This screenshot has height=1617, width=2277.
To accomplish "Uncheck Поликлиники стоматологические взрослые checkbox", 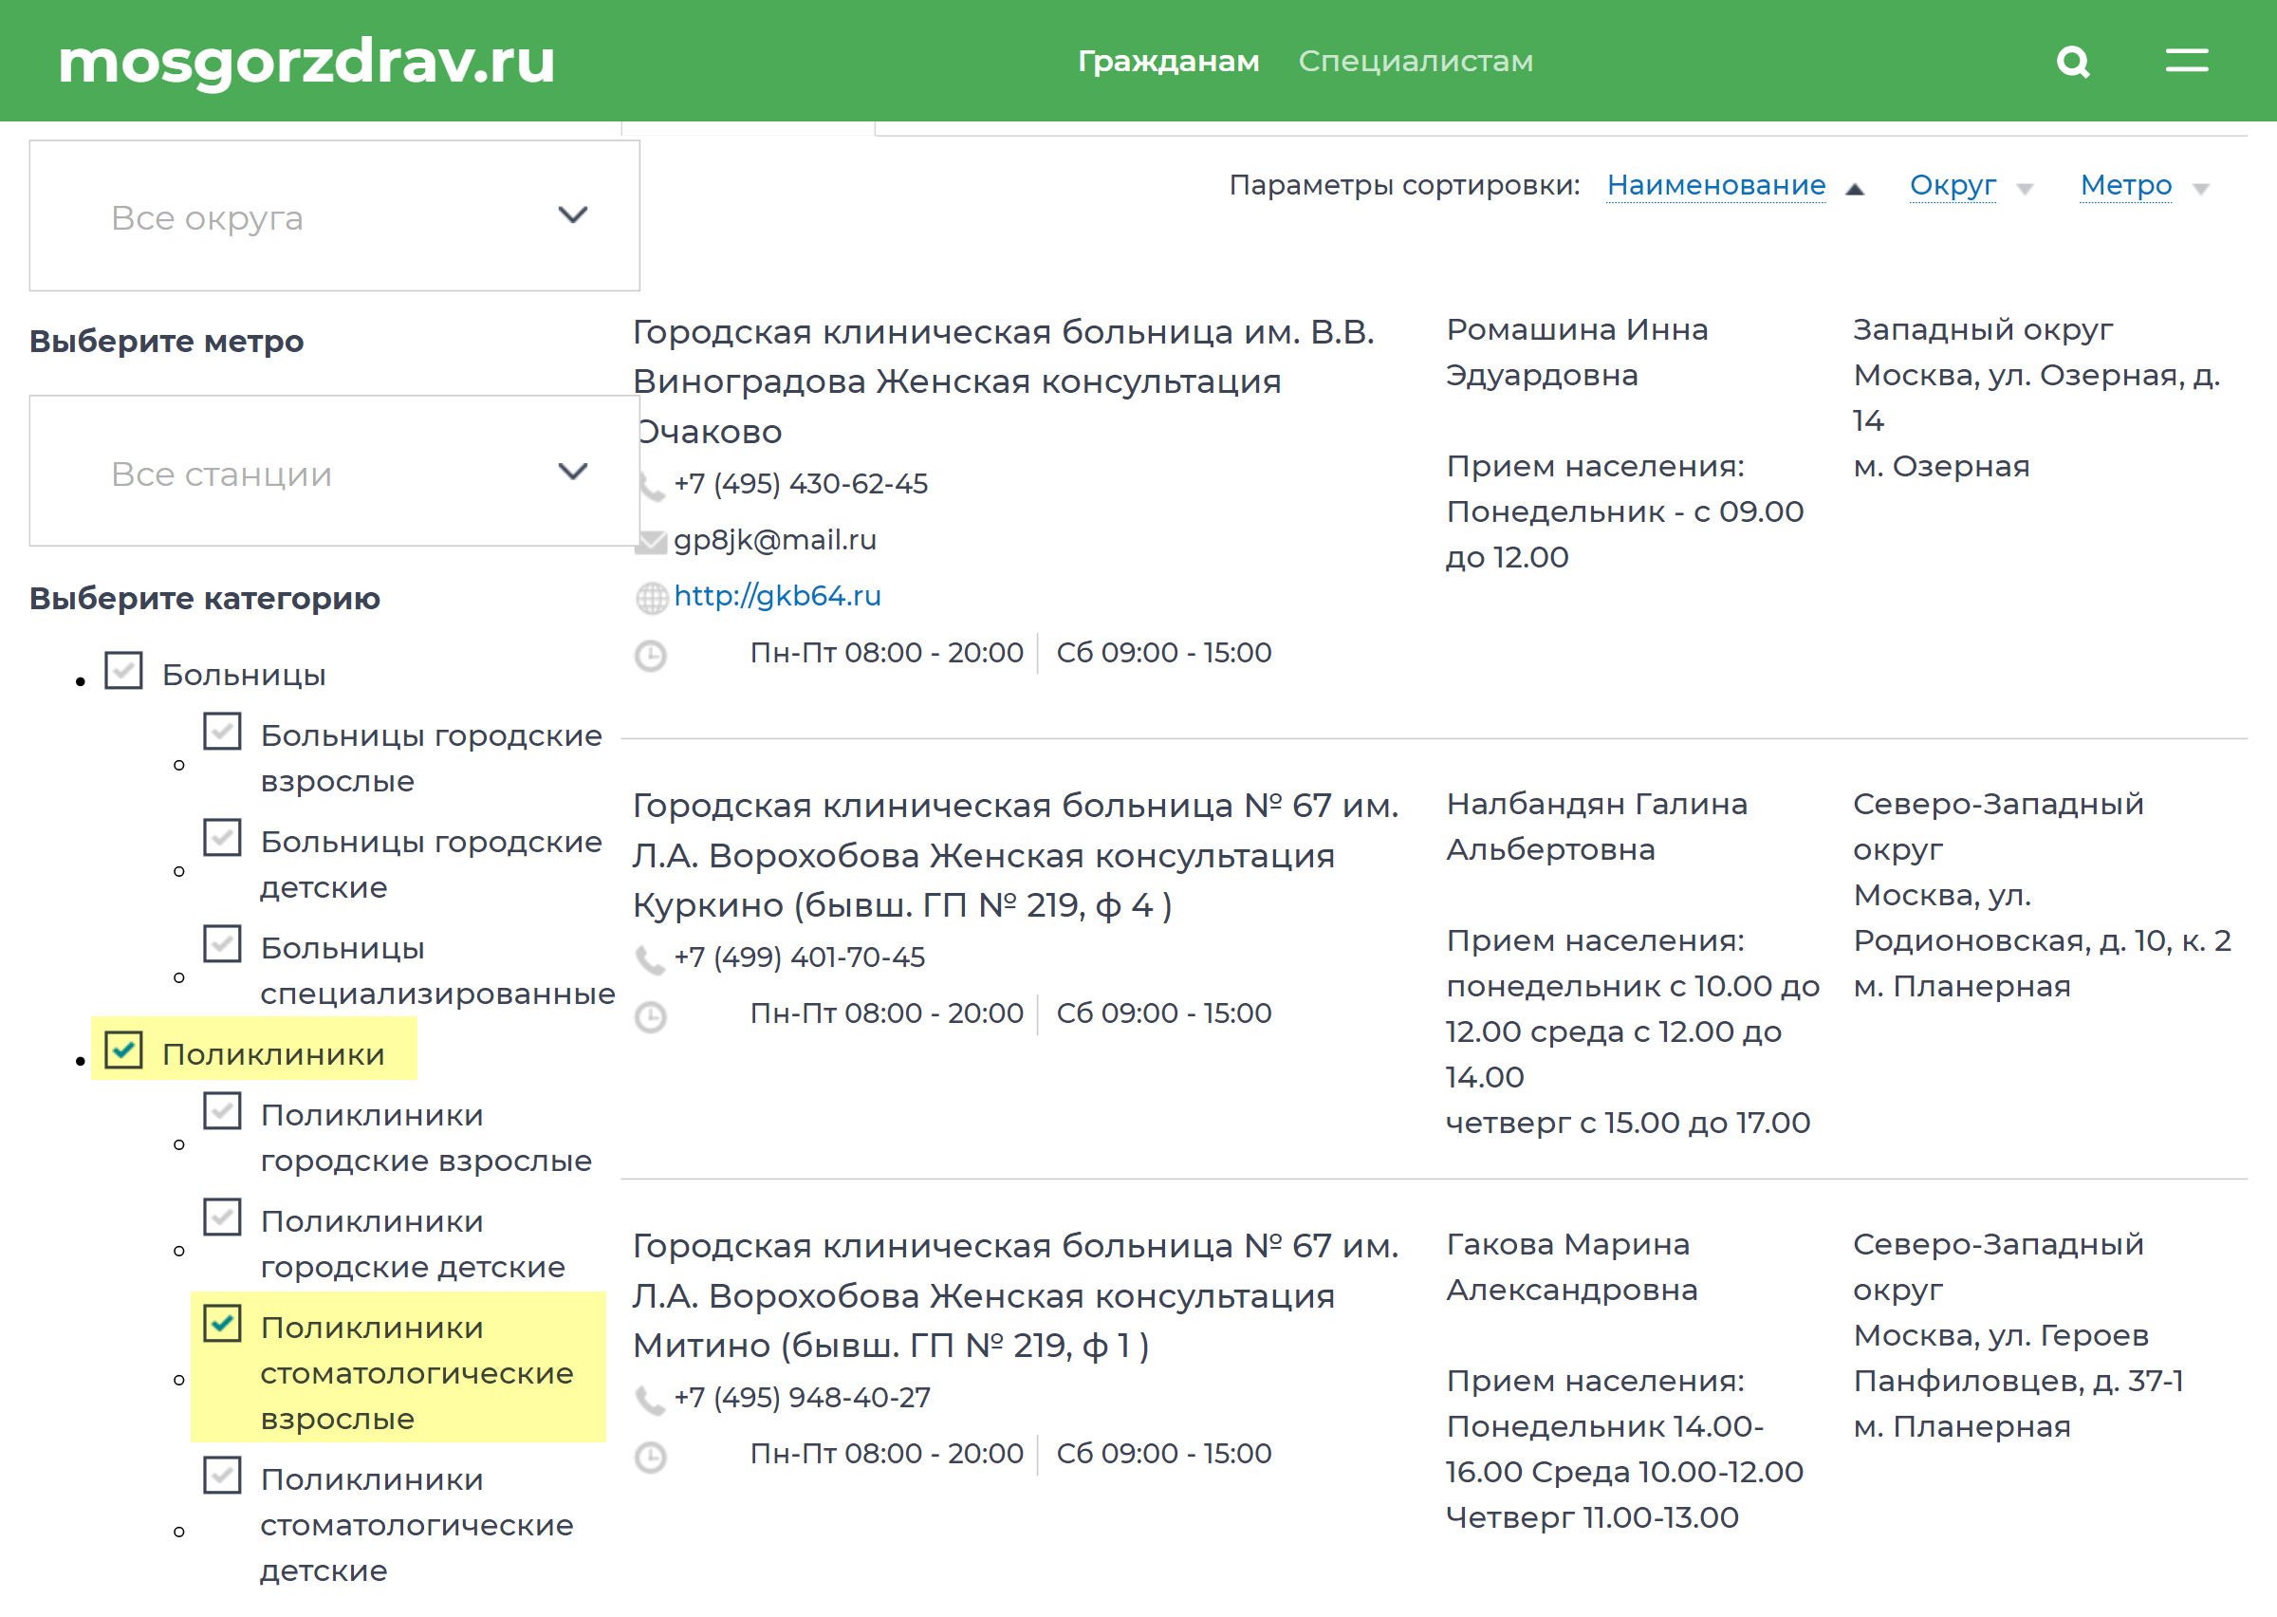I will tap(222, 1323).
